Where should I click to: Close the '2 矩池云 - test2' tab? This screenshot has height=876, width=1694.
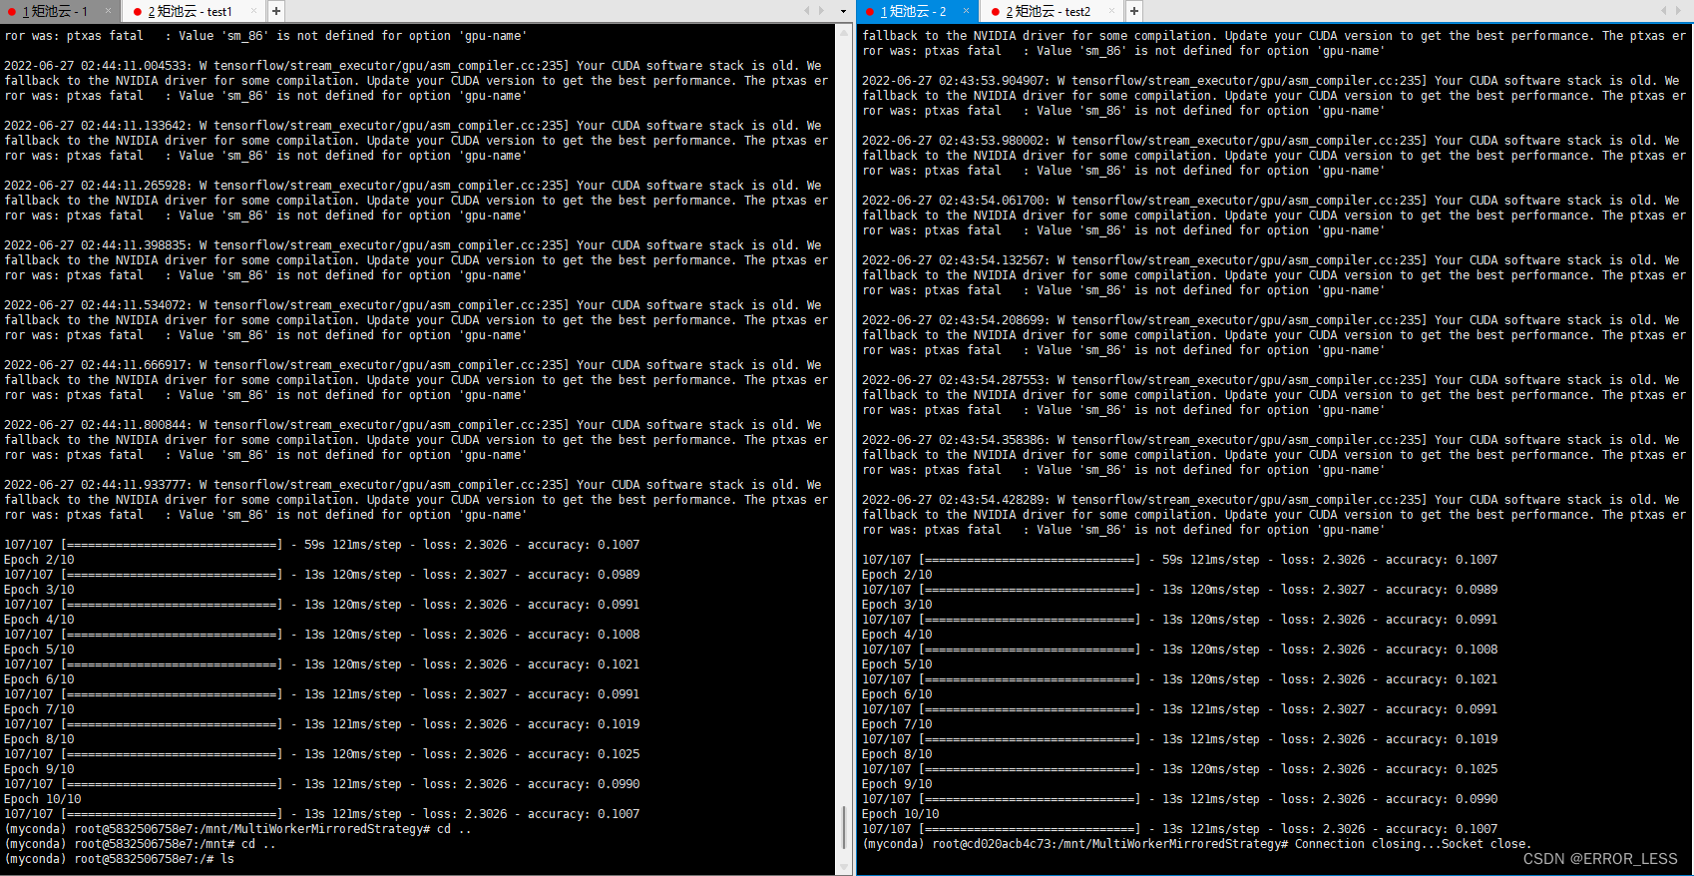(1111, 11)
